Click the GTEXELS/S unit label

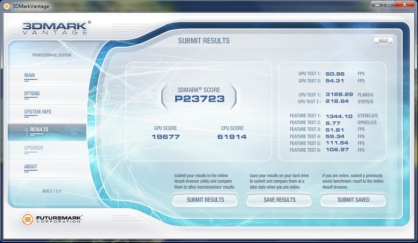pos(368,116)
